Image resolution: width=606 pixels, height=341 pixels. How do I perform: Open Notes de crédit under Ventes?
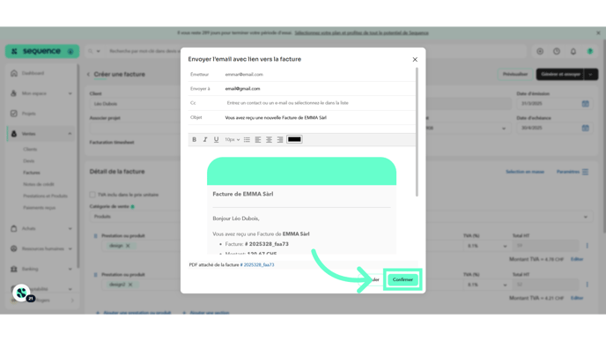point(39,184)
